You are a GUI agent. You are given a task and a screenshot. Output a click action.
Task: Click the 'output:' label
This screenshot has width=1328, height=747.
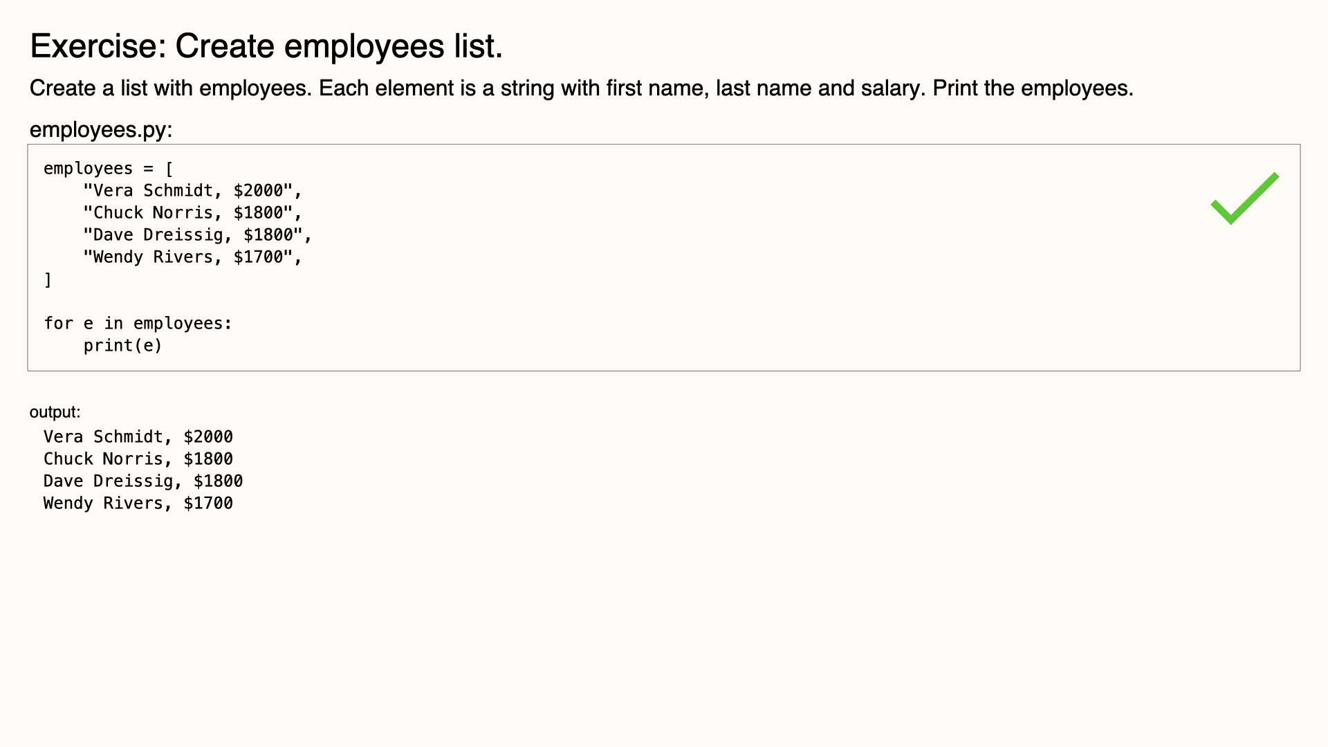55,412
